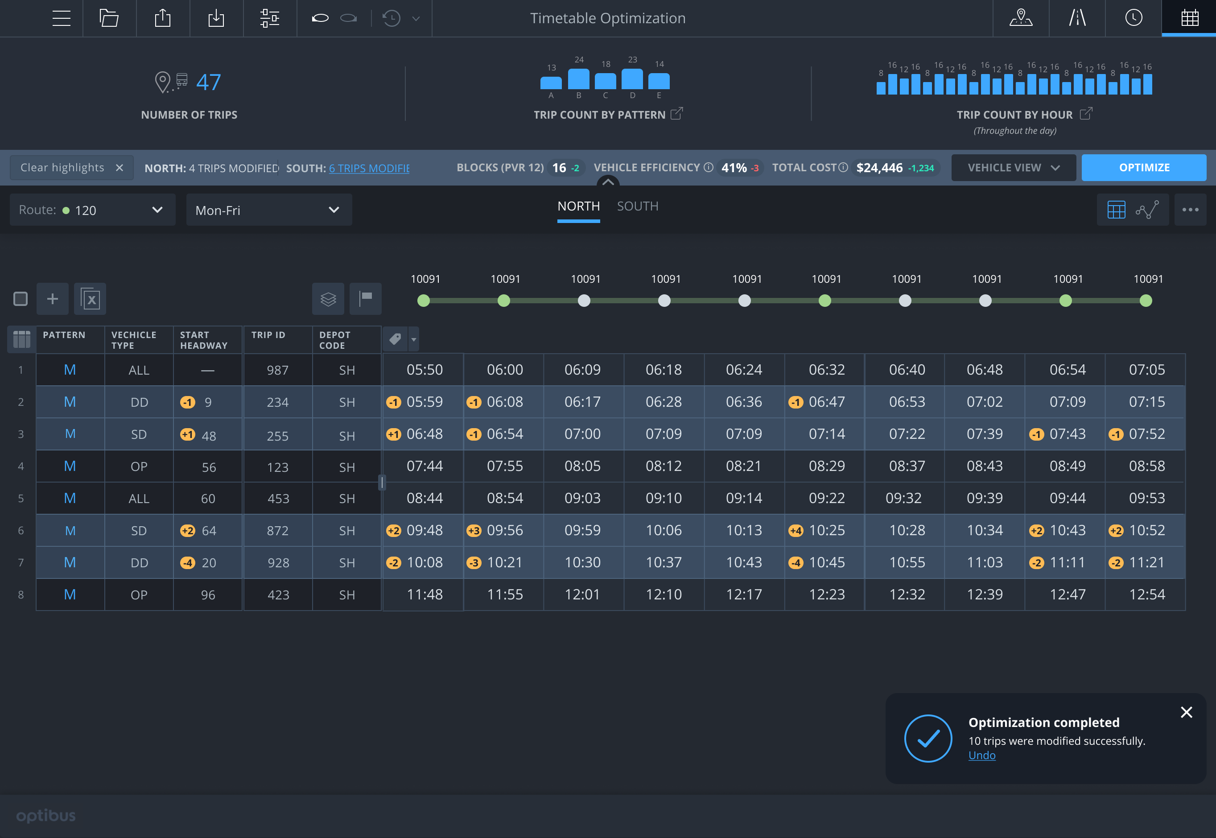Open trip count by pattern external link

point(676,113)
